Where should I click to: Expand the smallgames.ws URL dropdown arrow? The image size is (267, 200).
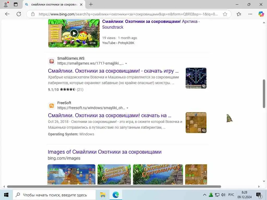coord(126,64)
